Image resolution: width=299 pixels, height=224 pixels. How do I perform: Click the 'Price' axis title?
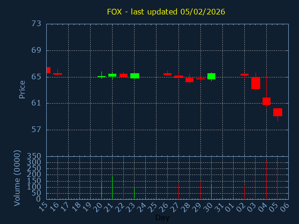(22, 90)
